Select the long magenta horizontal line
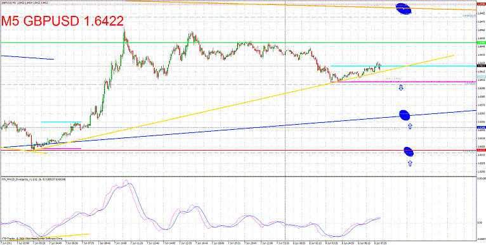The height and width of the screenshot is (245, 486). [404, 82]
